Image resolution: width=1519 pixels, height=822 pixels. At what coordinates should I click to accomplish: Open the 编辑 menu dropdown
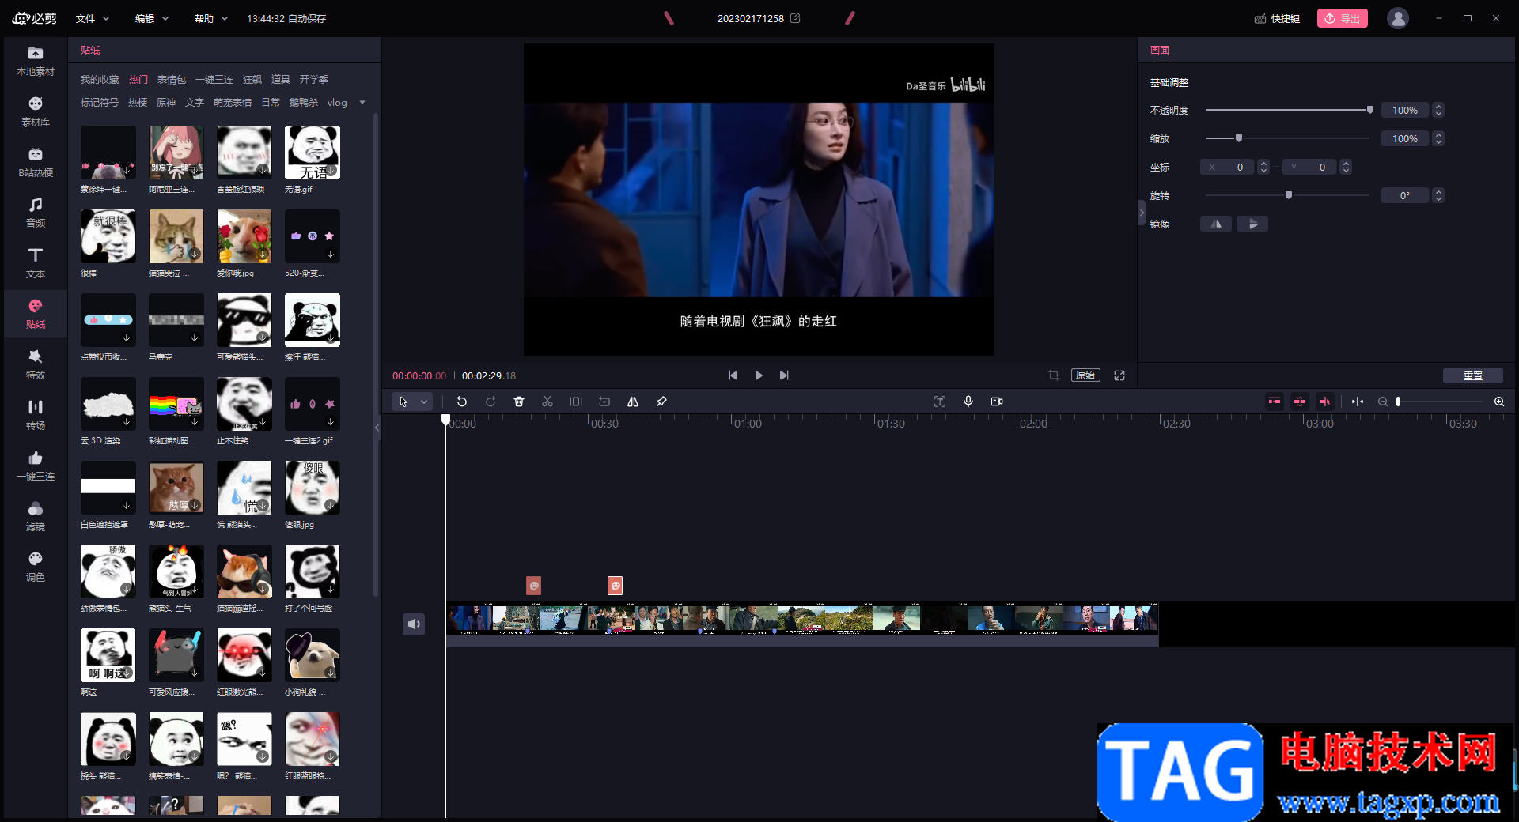152,18
